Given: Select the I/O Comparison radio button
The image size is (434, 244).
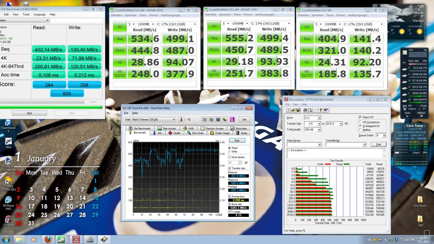Looking at the screenshot, I should 360,122.
